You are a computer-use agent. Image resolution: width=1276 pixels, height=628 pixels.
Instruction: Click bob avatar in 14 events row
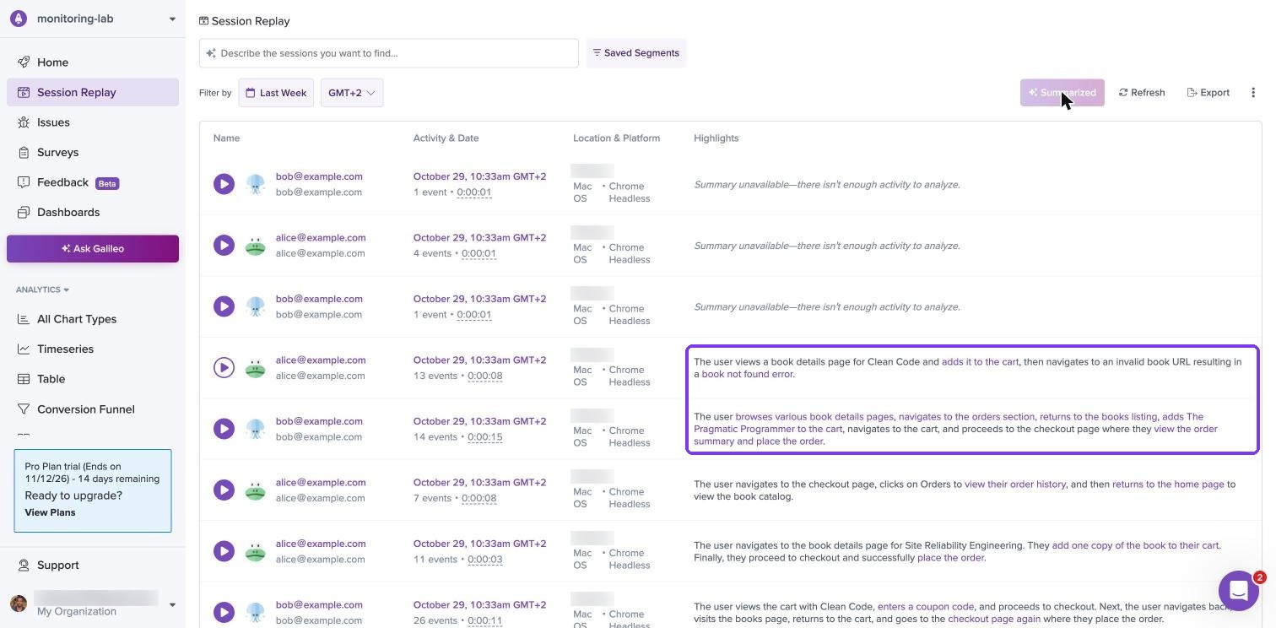255,429
